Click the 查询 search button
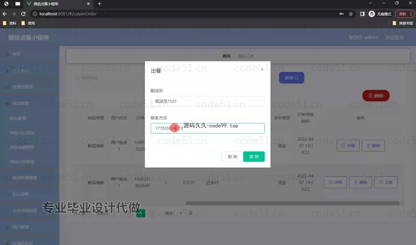This screenshot has width=416, height=245. coord(291,78)
